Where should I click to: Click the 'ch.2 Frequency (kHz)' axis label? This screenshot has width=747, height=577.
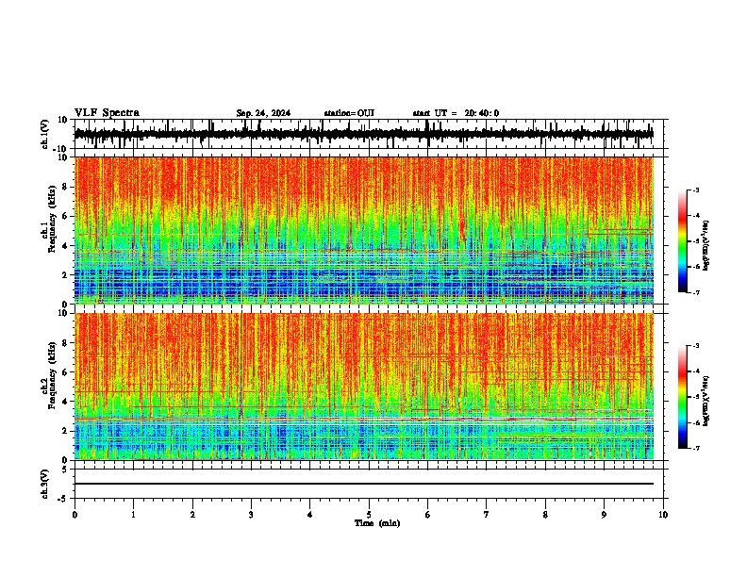coord(49,377)
